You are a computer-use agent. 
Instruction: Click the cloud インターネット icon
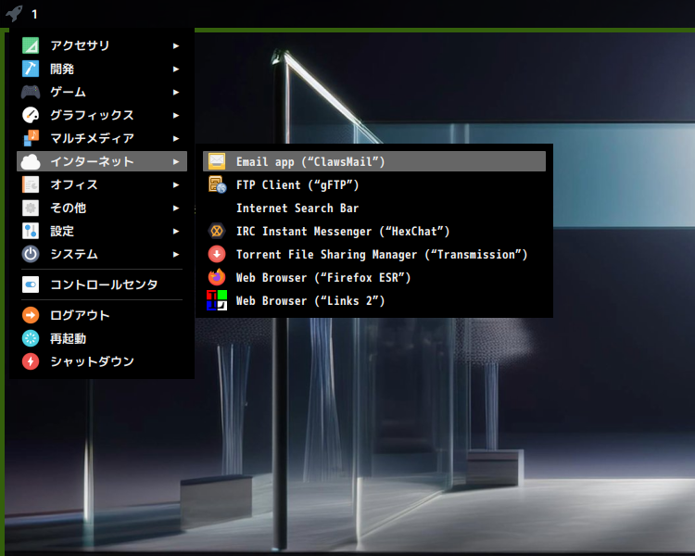tap(31, 161)
